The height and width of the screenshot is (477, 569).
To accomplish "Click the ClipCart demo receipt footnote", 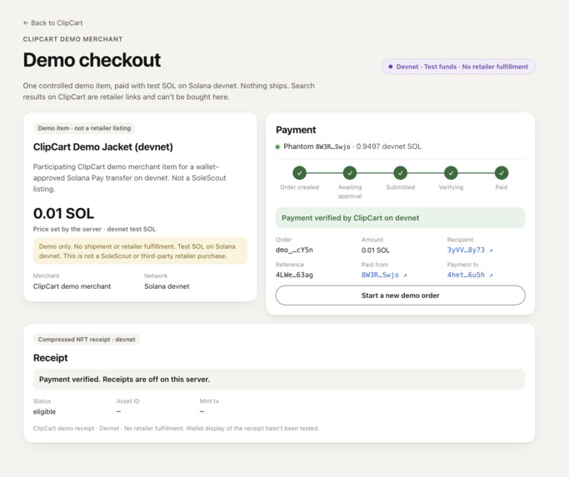I will [x=176, y=429].
